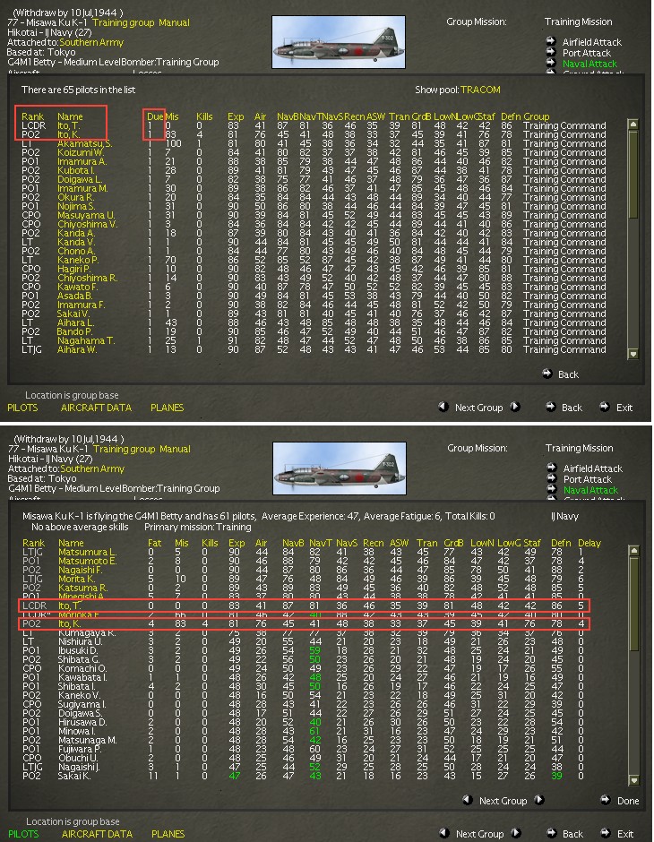Viewport: 654px width, 842px height.
Task: Sort by the Due column header
Action: click(x=155, y=116)
